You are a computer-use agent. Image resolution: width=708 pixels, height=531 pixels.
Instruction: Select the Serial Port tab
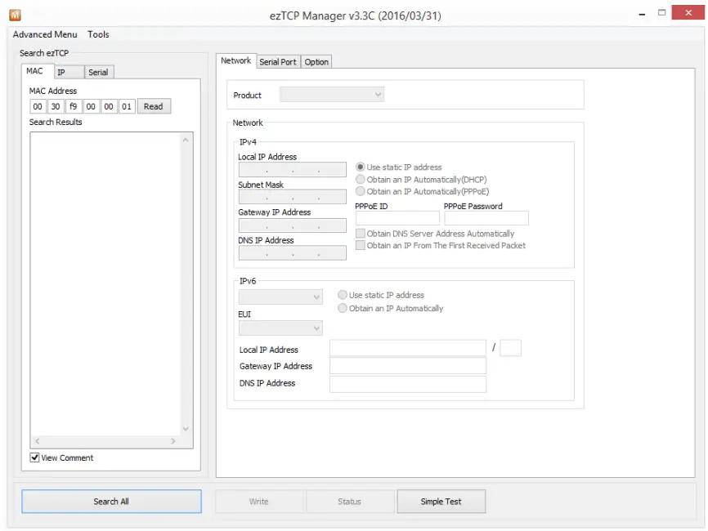278,62
